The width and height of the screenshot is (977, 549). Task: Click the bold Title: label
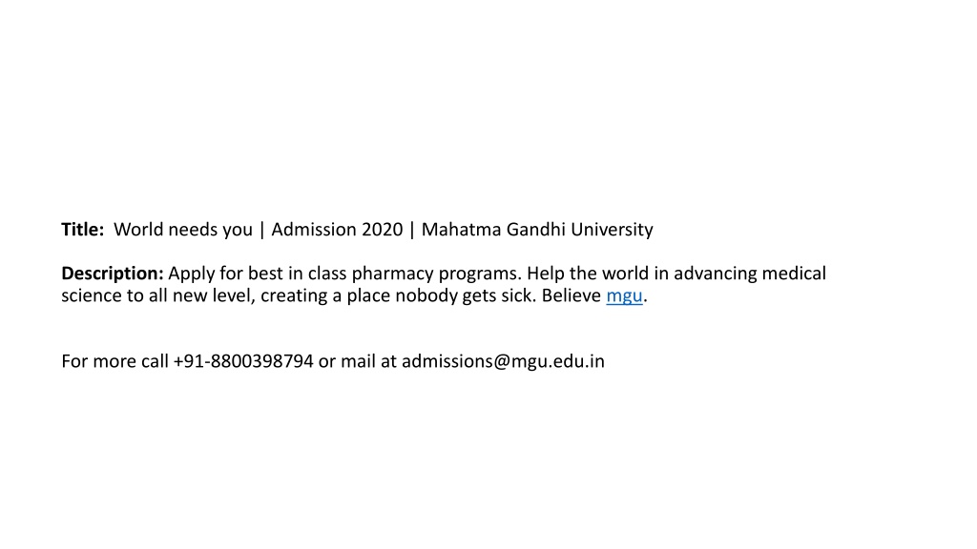(x=82, y=229)
